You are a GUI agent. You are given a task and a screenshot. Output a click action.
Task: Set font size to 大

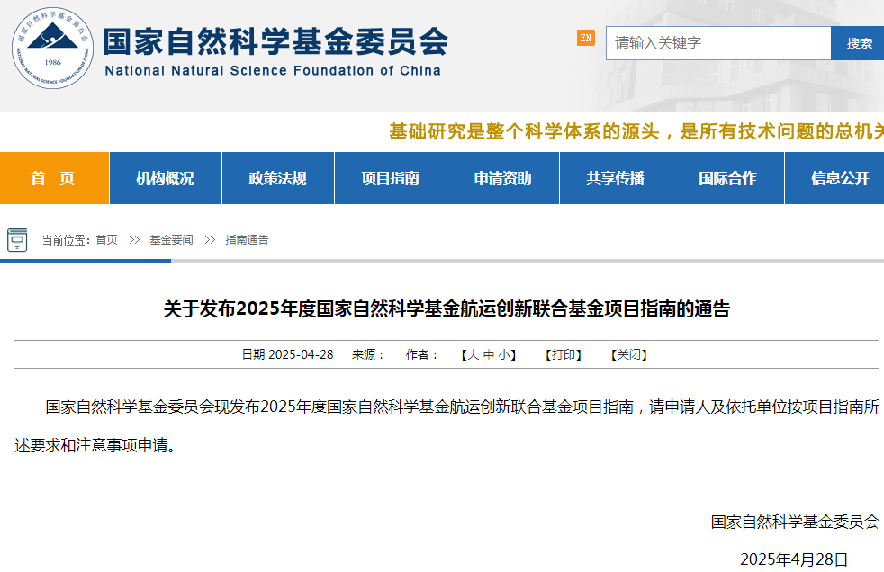pos(473,354)
